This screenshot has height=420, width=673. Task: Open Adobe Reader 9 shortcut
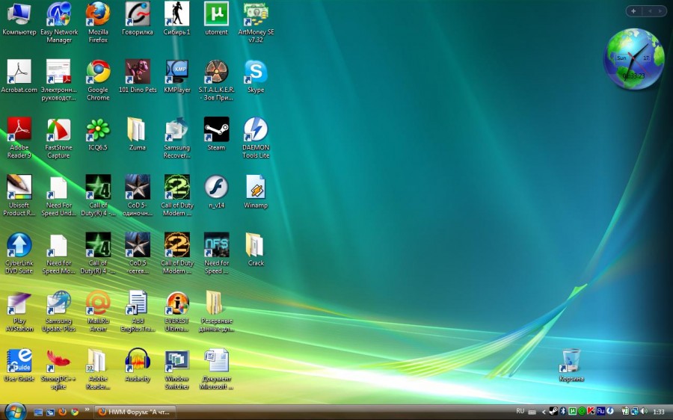click(x=19, y=138)
